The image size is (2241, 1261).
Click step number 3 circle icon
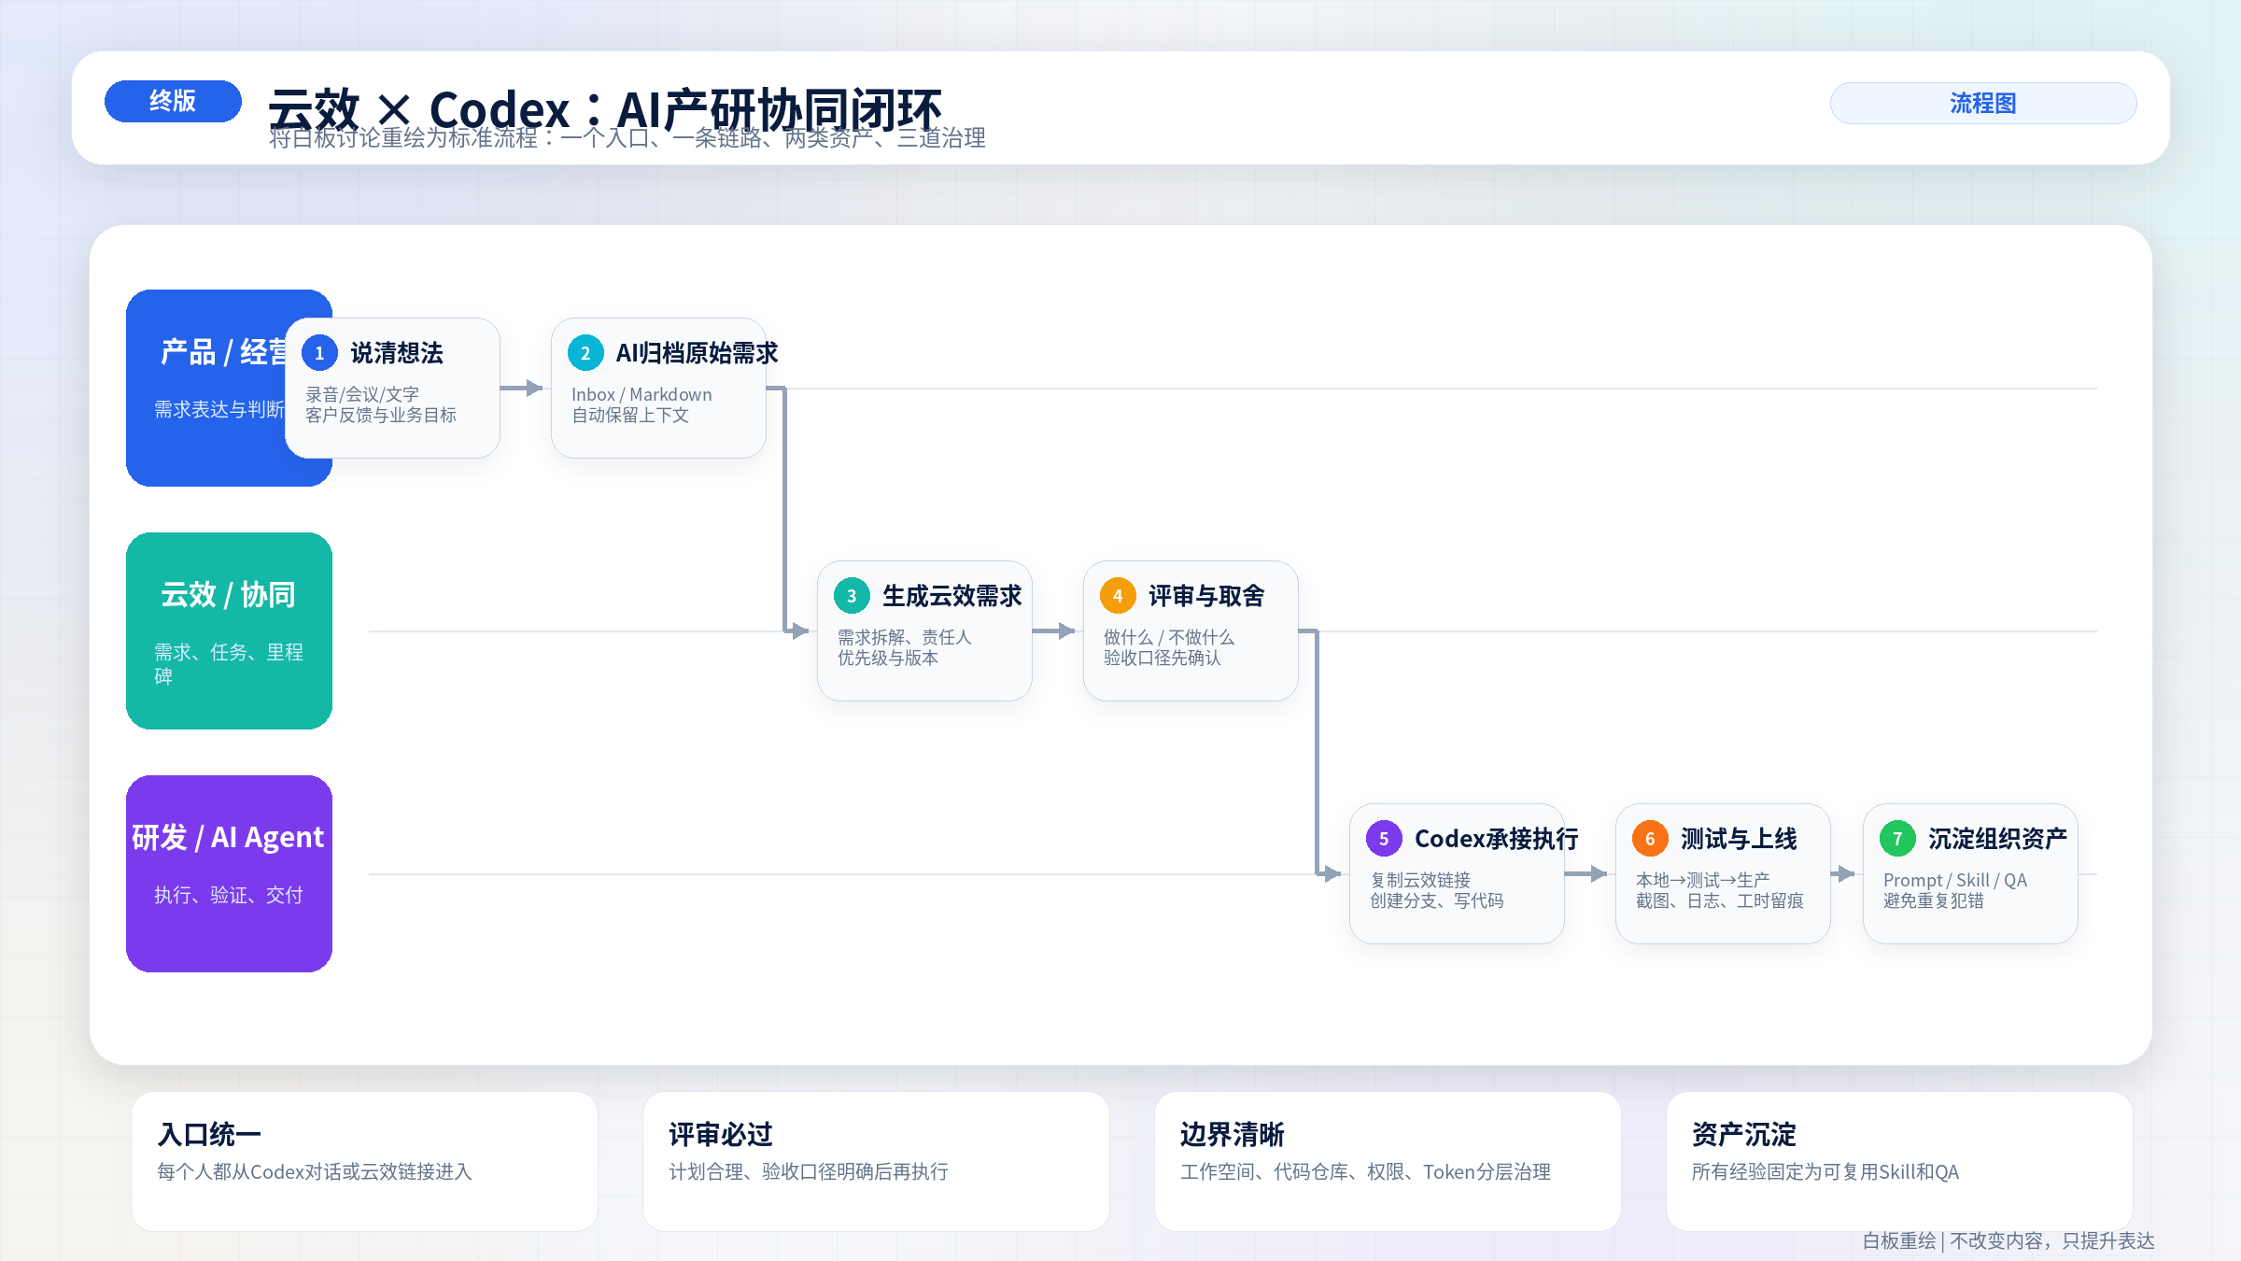[x=852, y=596]
